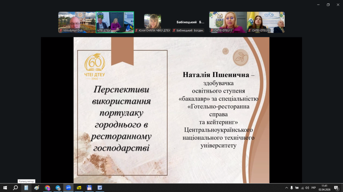Open the taskbar search magnifier
This screenshot has height=192, width=343.
[x=15, y=188]
